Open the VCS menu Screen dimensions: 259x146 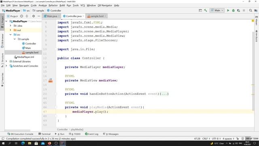83,5
